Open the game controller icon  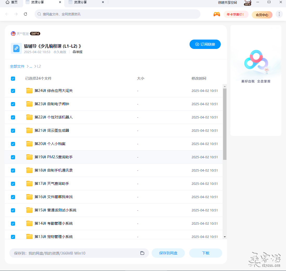217,14
